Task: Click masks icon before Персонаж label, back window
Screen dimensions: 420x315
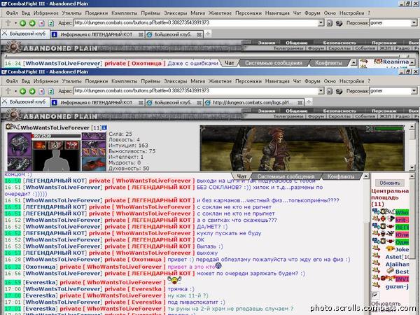Action: pyautogui.click(x=339, y=23)
